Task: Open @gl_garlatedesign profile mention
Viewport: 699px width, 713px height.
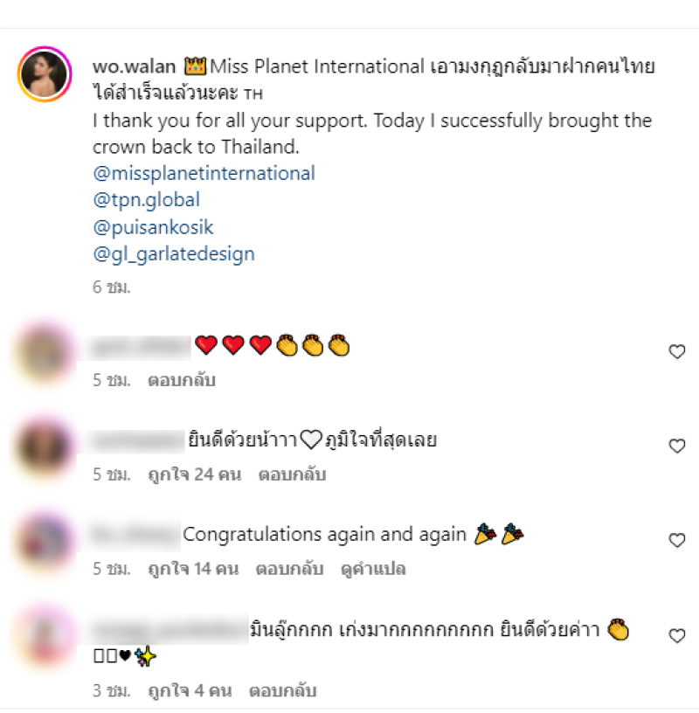Action: pyautogui.click(x=174, y=253)
